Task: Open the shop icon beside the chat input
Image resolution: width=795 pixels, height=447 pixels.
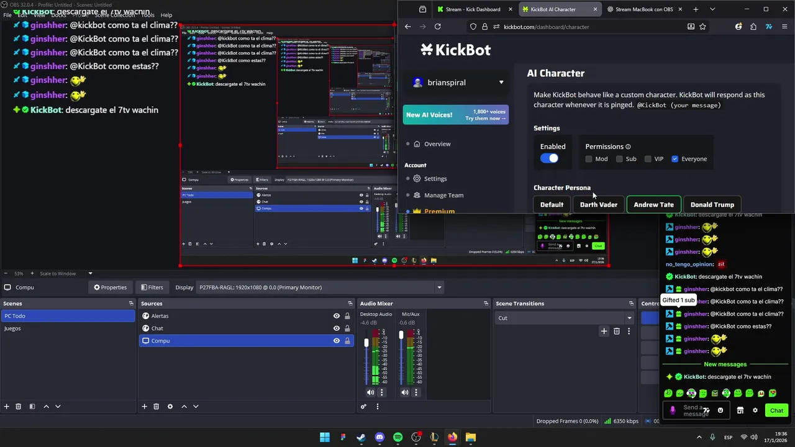Action: pyautogui.click(x=740, y=410)
